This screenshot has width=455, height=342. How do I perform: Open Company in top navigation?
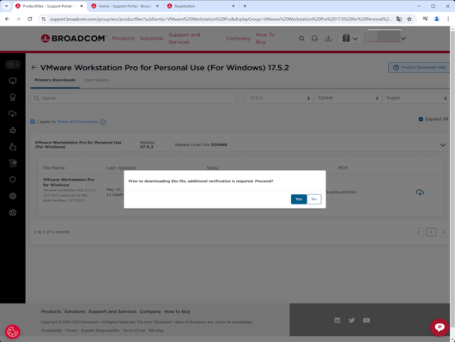click(x=239, y=39)
